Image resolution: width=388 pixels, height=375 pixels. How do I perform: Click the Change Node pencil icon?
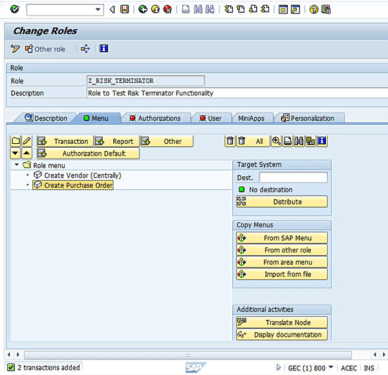[x=27, y=141]
